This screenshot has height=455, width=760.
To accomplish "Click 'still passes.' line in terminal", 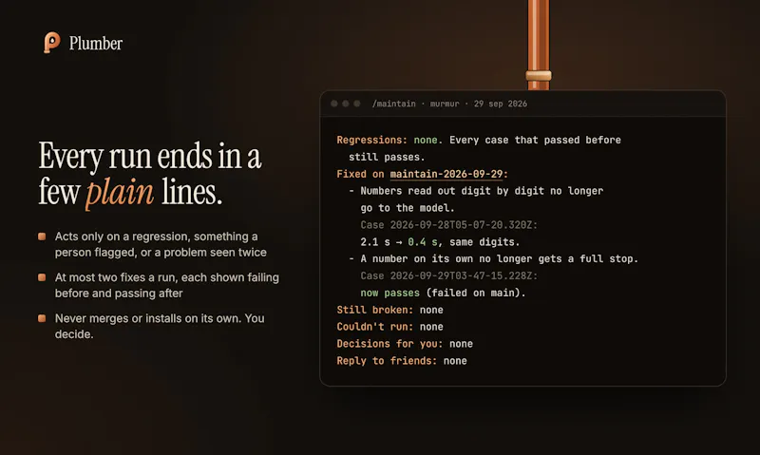I will [387, 157].
